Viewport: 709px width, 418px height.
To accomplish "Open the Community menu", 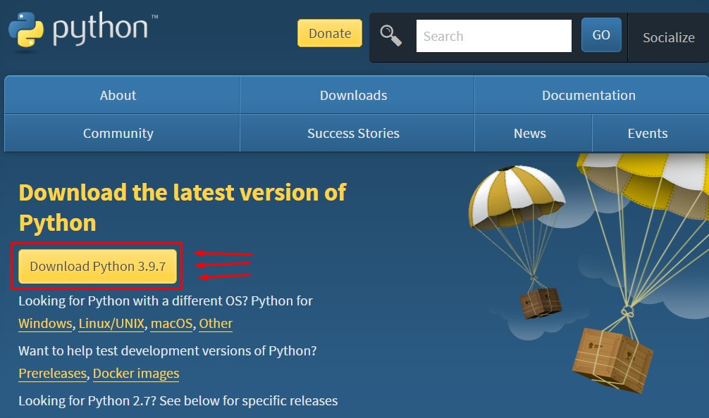I will (x=122, y=133).
